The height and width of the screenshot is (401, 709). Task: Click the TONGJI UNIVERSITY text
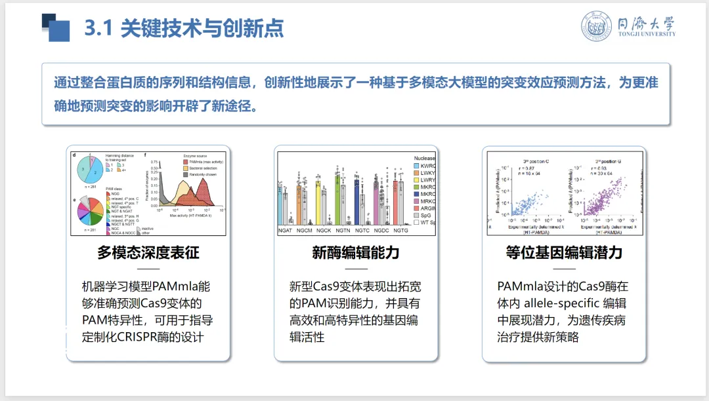click(647, 34)
